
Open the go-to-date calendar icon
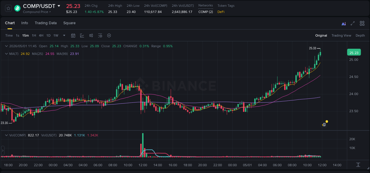click(x=73, y=35)
